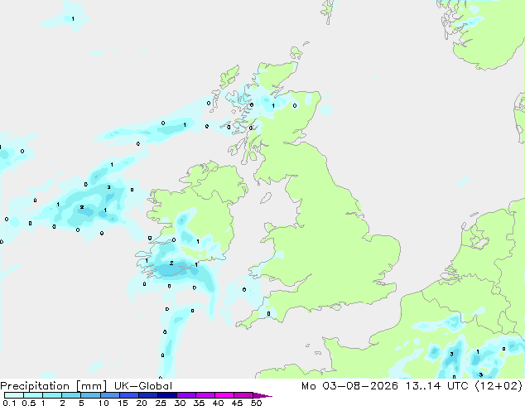Pick the 5–10 mm legend color swatch
Image resolution: width=525 pixels, height=406 pixels.
click(x=90, y=395)
